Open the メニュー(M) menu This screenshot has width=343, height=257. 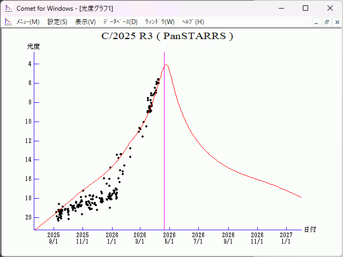tap(28, 22)
